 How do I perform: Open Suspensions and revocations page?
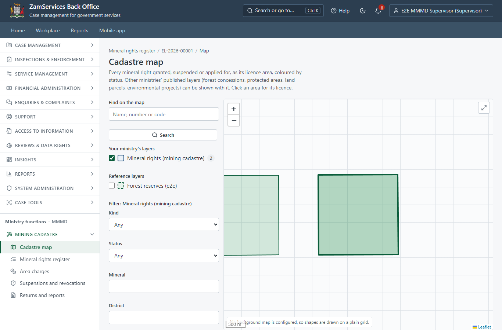coord(50,283)
